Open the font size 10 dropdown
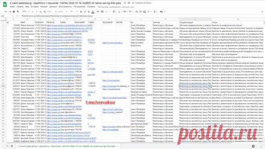The image size is (265, 149). point(74,12)
